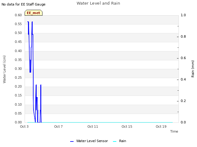
Task: Toggle Water Level Sensor legend entry
Action: (89, 141)
